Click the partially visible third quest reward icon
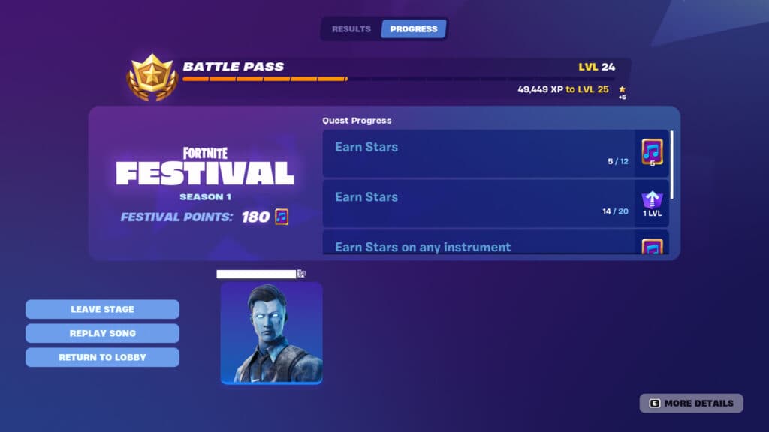The image size is (769, 432). click(652, 246)
